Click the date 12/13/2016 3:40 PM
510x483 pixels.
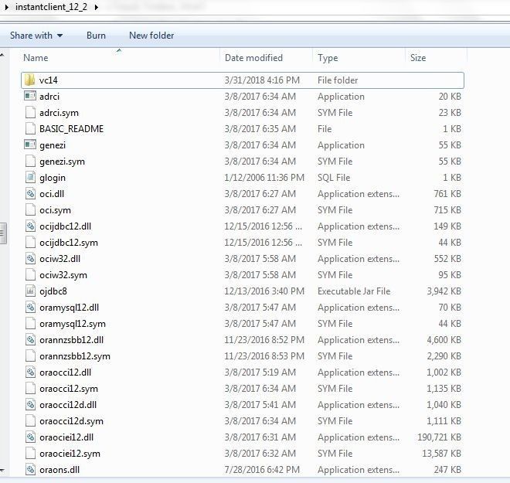[x=264, y=291]
